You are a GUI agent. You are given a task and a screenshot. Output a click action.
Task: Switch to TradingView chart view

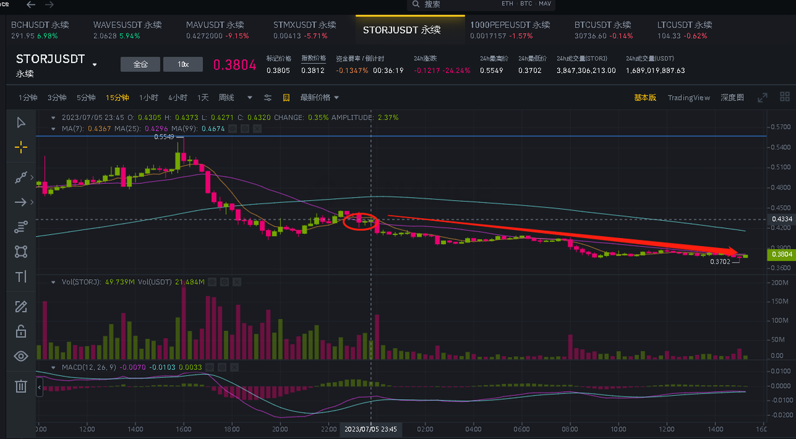689,97
